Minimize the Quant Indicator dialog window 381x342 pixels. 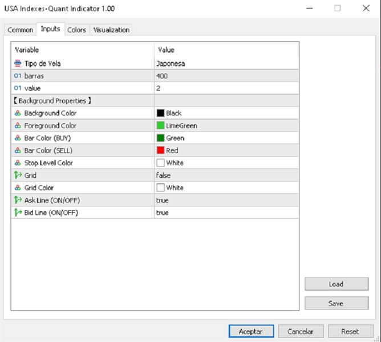309,8
